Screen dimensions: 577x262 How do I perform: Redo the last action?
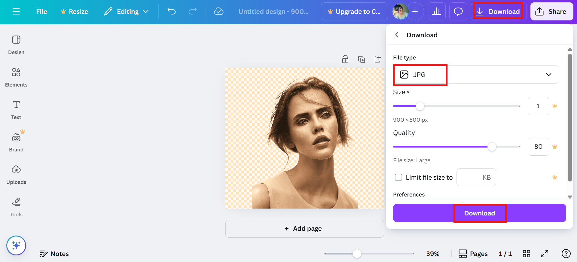[x=193, y=11]
